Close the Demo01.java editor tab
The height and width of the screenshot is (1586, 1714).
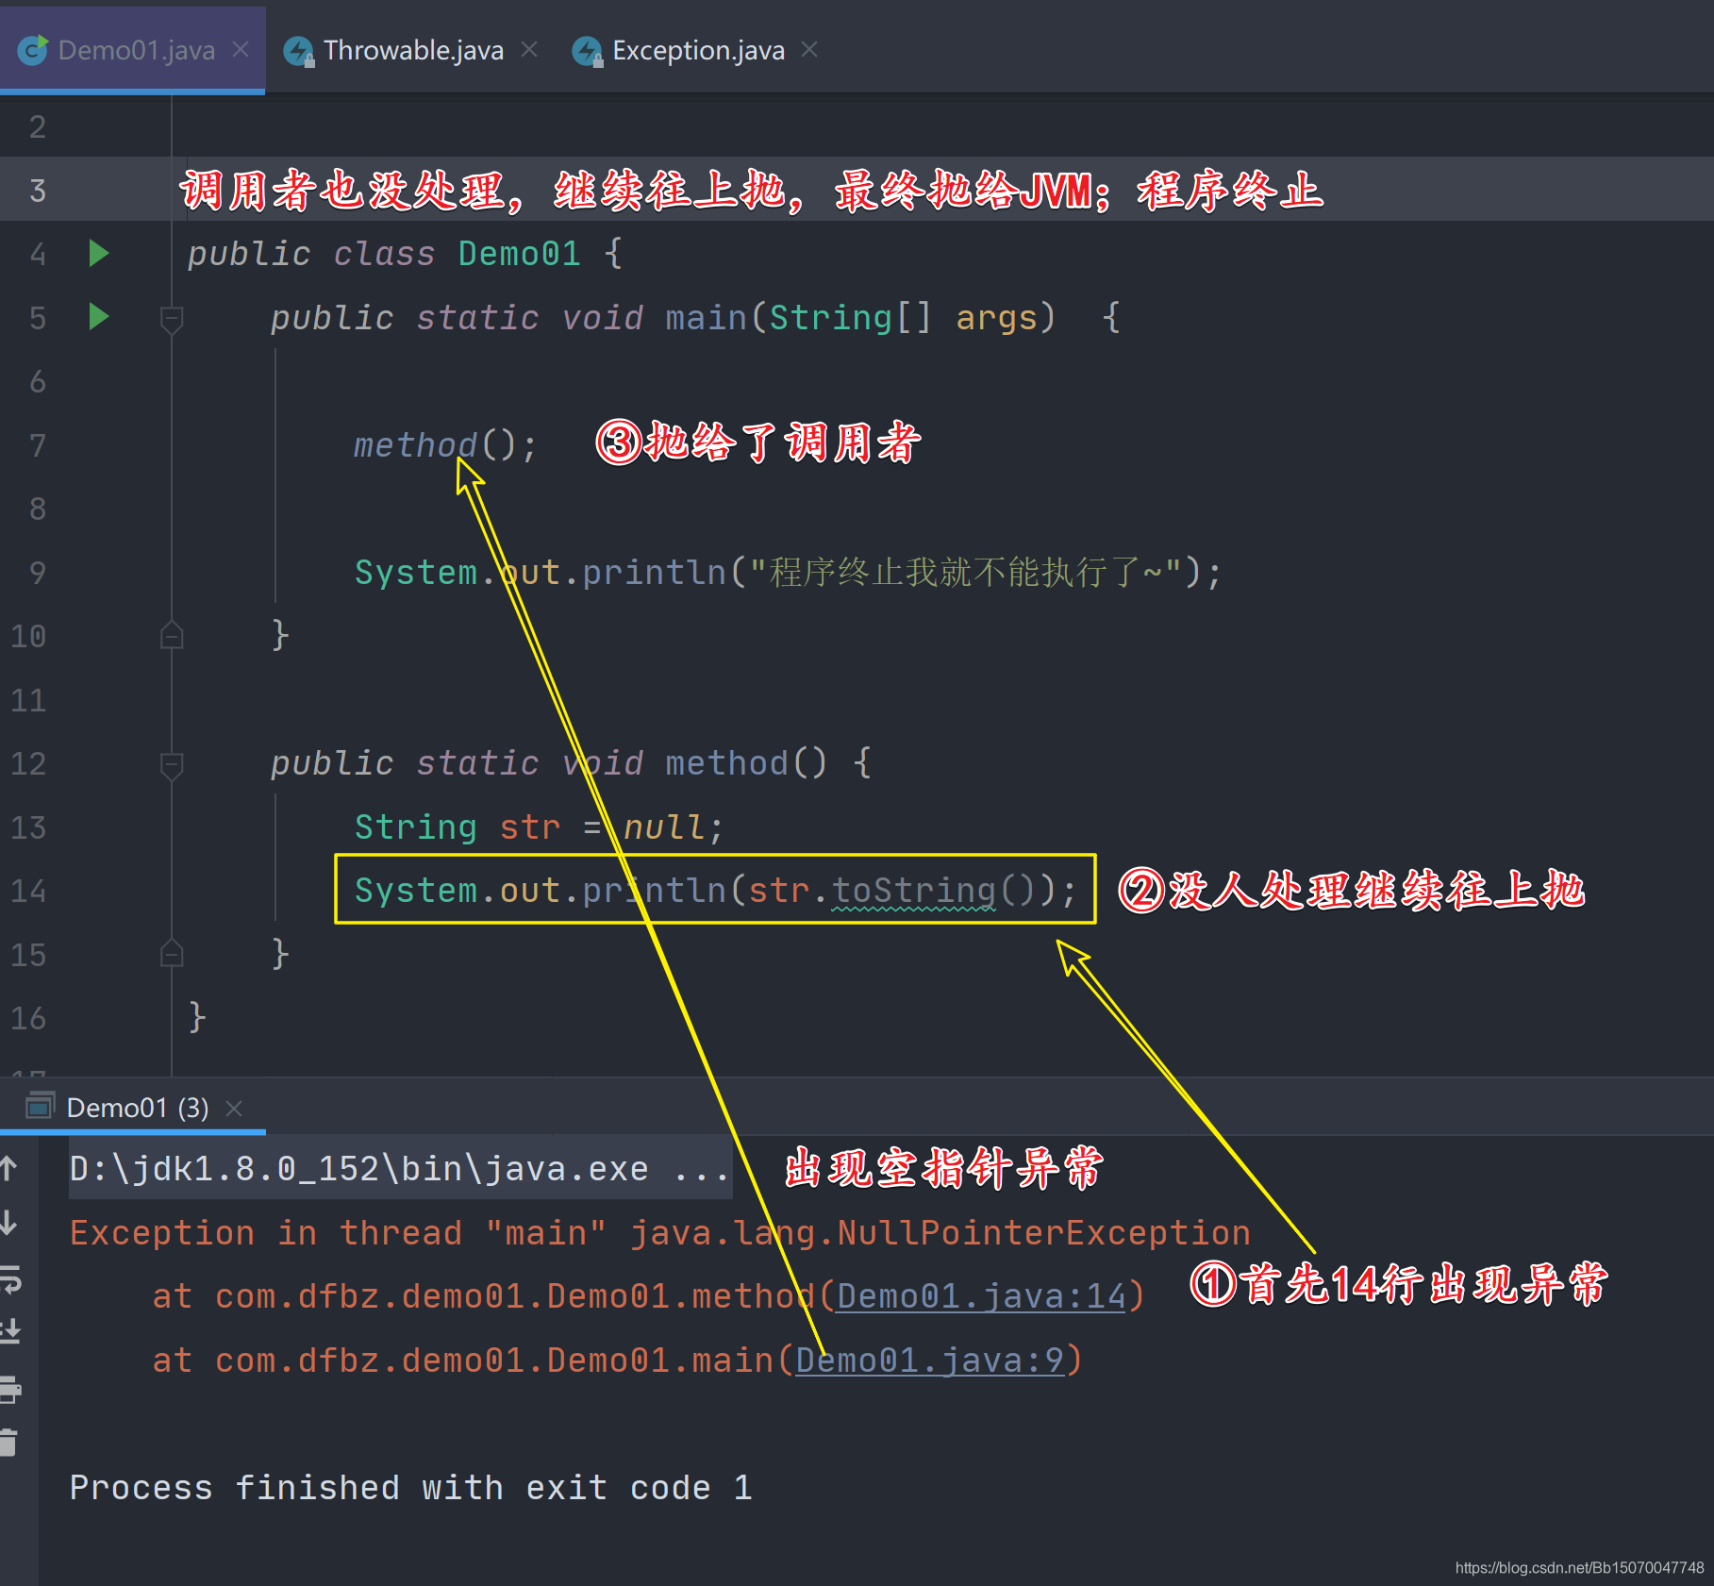(x=241, y=49)
